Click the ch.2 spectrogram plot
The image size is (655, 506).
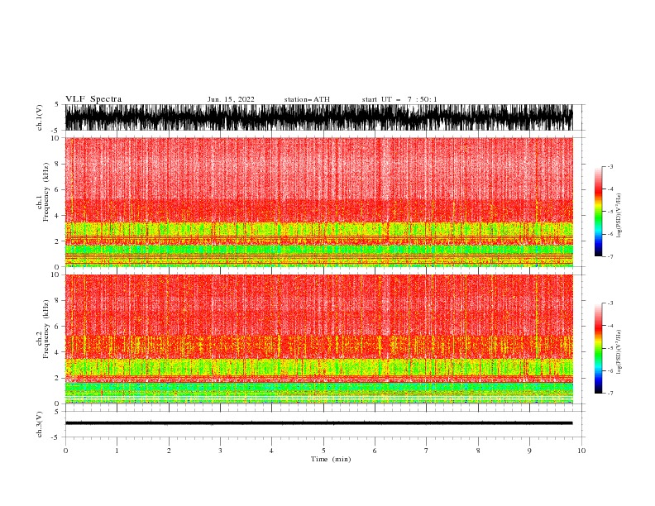click(x=318, y=339)
